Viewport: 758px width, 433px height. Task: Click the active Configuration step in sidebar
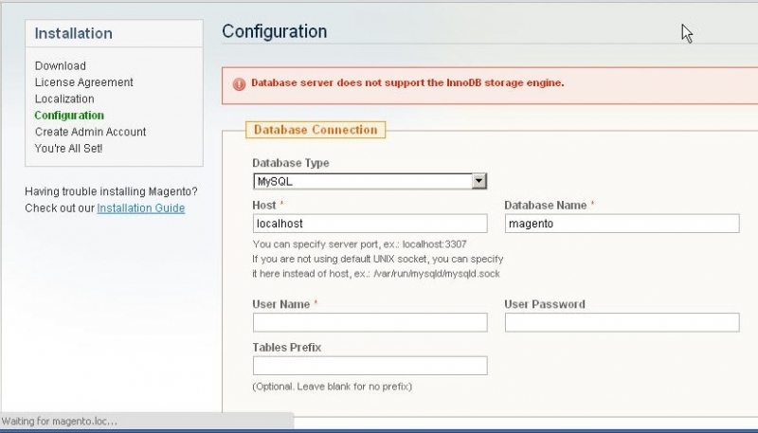point(69,116)
